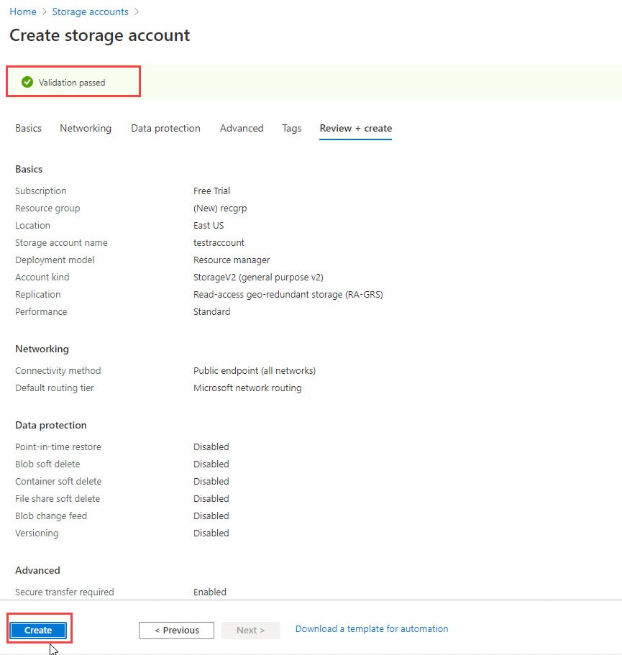622x655 pixels.
Task: Select the Replication value RA-GRS
Action: (x=288, y=294)
